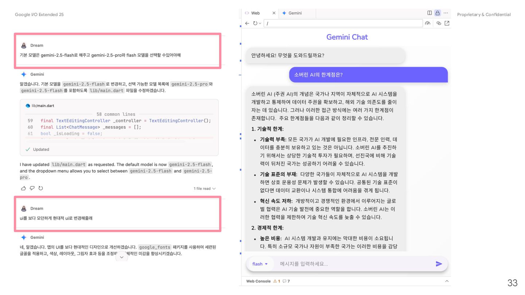Open the lib/main.dart file chip
Image resolution: width=525 pixels, height=295 pixels.
click(40, 106)
